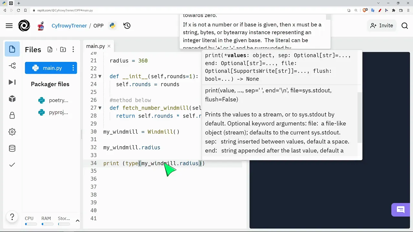Click the Add file icon
The width and height of the screenshot is (413, 232).
coord(50,50)
